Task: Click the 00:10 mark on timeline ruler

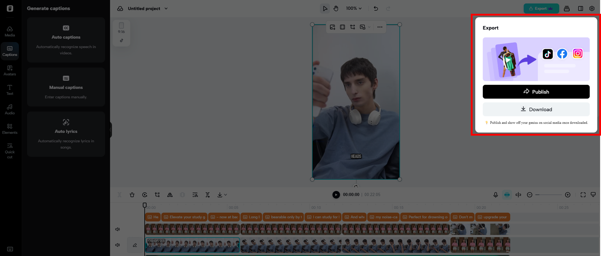Action: (x=316, y=207)
